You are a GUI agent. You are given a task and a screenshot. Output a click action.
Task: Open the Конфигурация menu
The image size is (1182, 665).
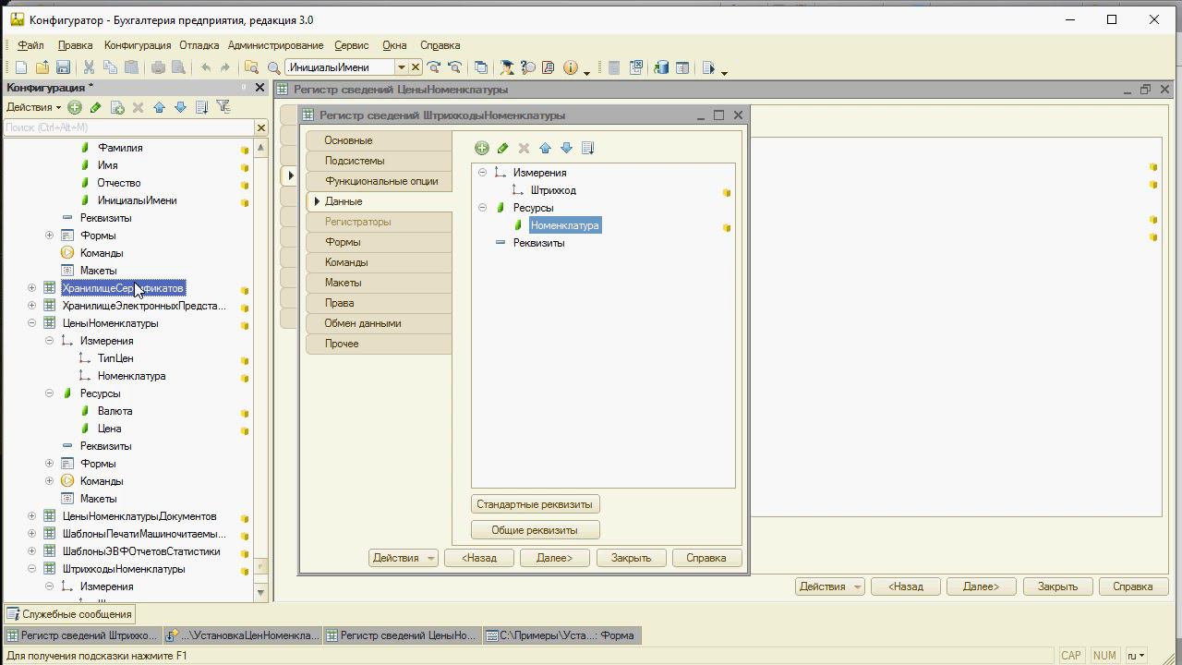click(138, 45)
